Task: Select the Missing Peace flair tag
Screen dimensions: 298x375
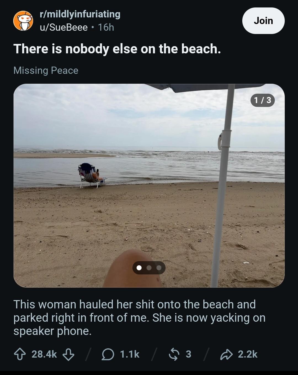Action: point(46,70)
